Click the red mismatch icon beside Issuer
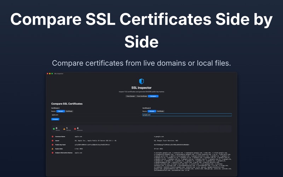This screenshot has height=177, width=283. pos(52,141)
